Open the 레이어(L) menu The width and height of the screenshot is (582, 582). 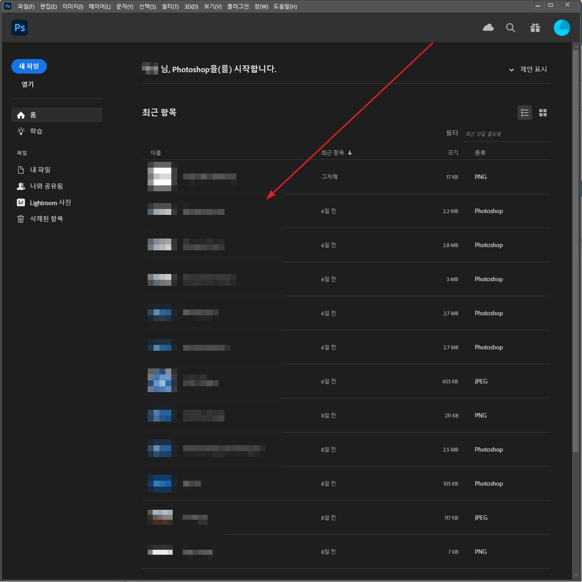(99, 6)
